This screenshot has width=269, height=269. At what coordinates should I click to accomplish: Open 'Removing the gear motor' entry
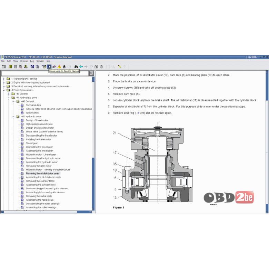39,166
